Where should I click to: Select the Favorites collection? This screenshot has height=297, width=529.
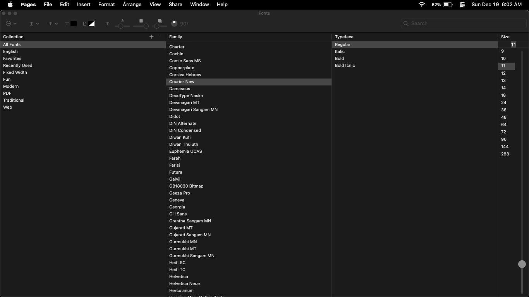(x=83, y=58)
